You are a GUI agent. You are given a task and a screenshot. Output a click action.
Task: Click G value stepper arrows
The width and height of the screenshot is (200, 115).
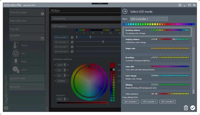coord(65,70)
